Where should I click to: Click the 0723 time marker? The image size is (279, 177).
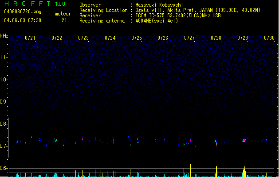83,38
